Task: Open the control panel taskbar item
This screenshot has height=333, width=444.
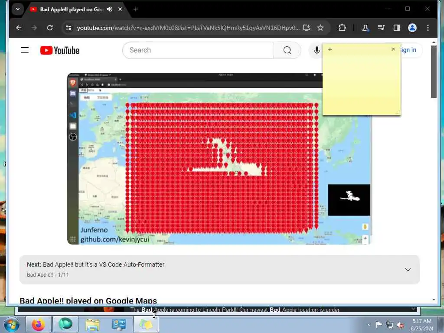Action: click(x=119, y=324)
